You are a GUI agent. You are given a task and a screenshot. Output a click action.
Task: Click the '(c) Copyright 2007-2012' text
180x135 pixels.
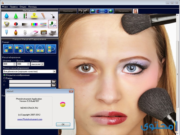click(x=29, y=115)
